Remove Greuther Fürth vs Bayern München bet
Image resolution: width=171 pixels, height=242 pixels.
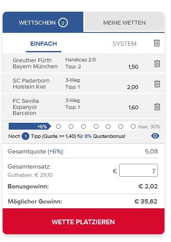coord(157,64)
